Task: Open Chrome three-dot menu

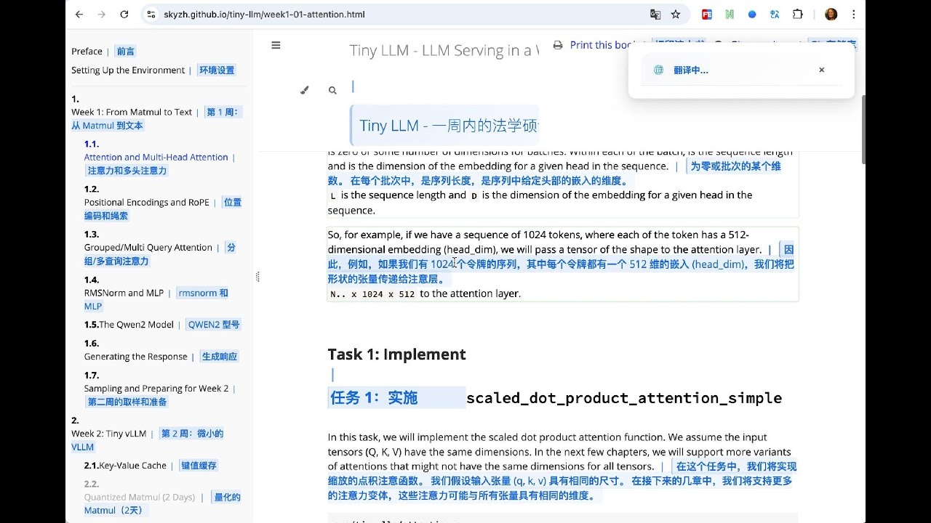Action: (854, 15)
